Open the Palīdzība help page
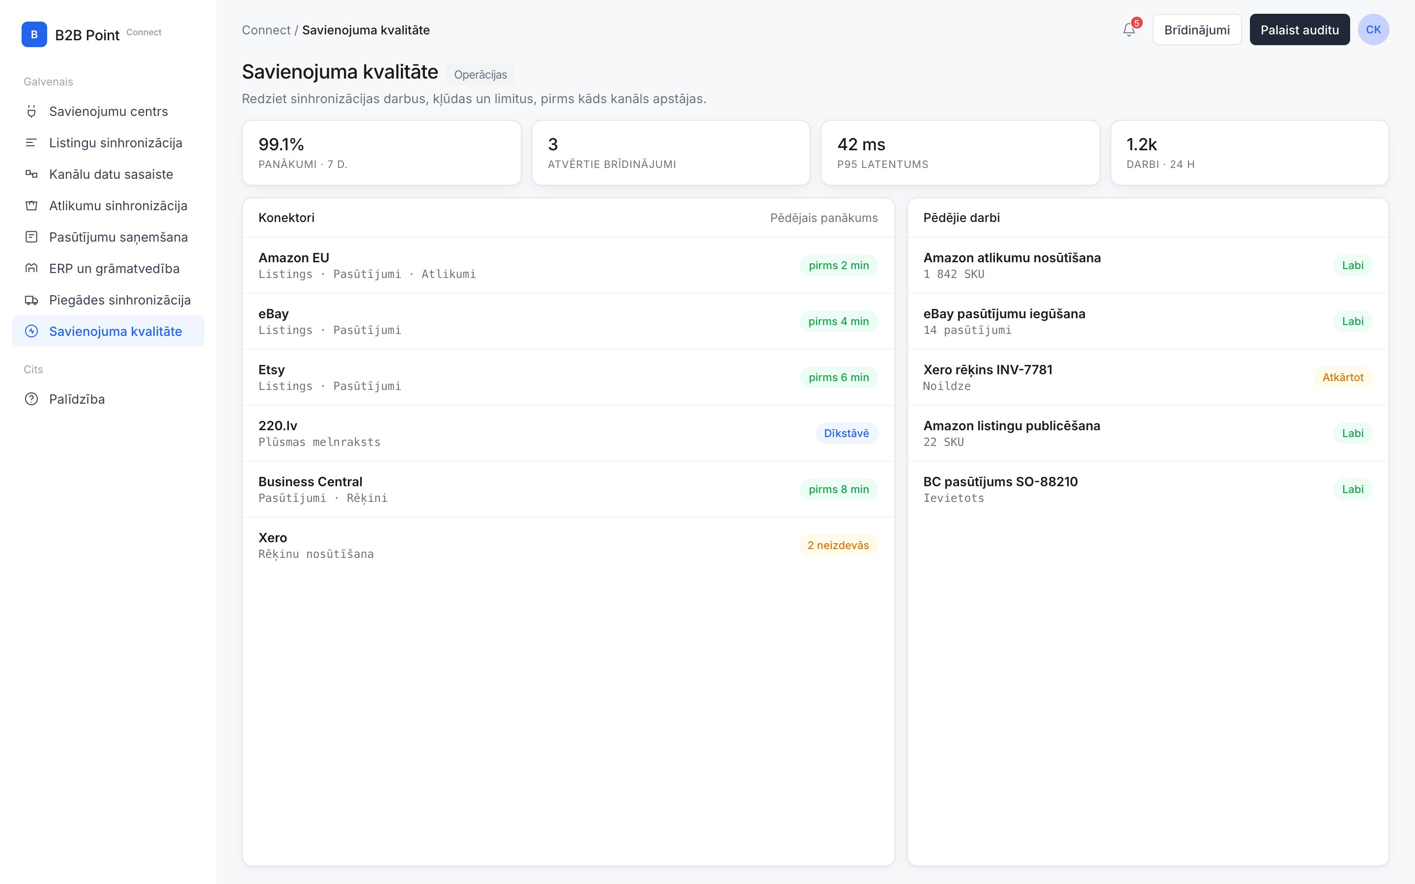The width and height of the screenshot is (1415, 884). pos(108,399)
